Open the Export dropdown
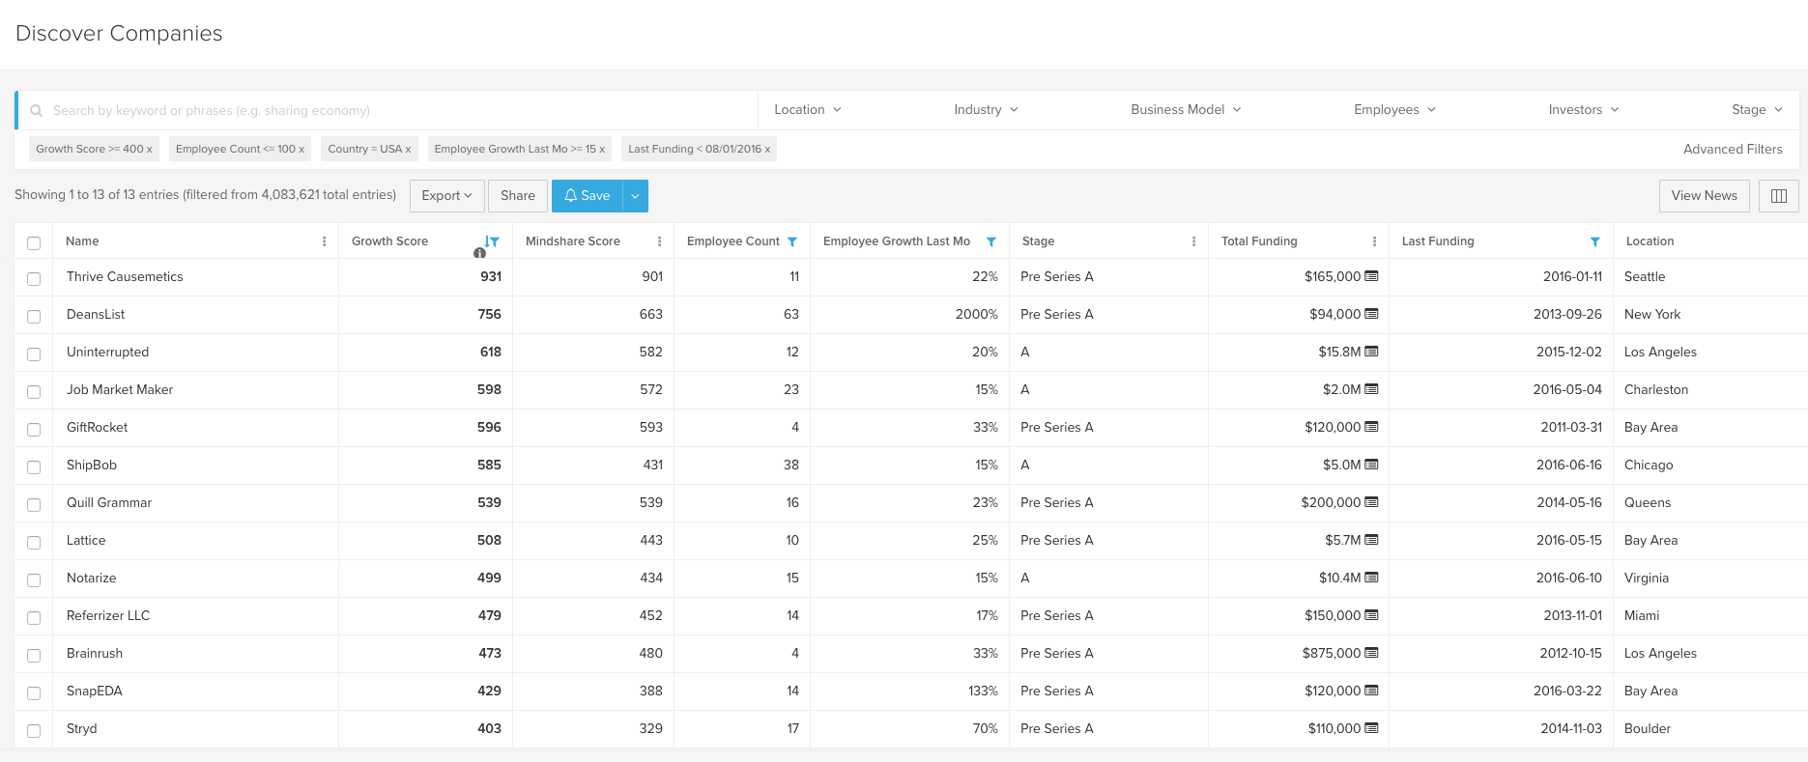The width and height of the screenshot is (1808, 762). 446,196
